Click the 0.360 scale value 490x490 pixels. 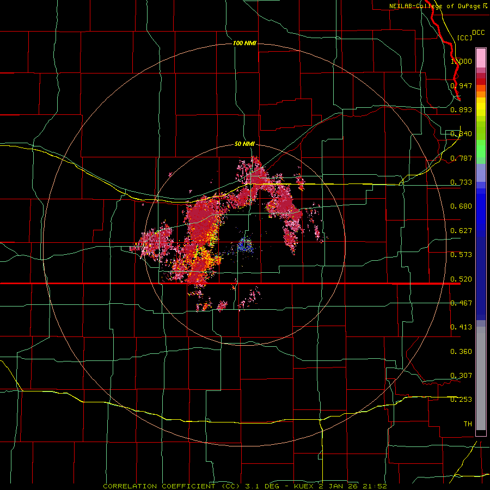[461, 352]
